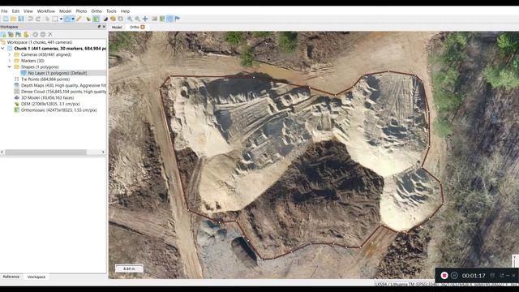519x292 pixels.
Task: Open the Tools menu
Action: click(111, 11)
